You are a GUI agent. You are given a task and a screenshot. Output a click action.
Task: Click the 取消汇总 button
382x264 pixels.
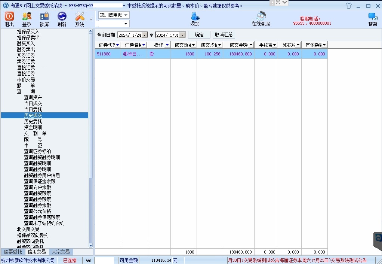coord(224,35)
